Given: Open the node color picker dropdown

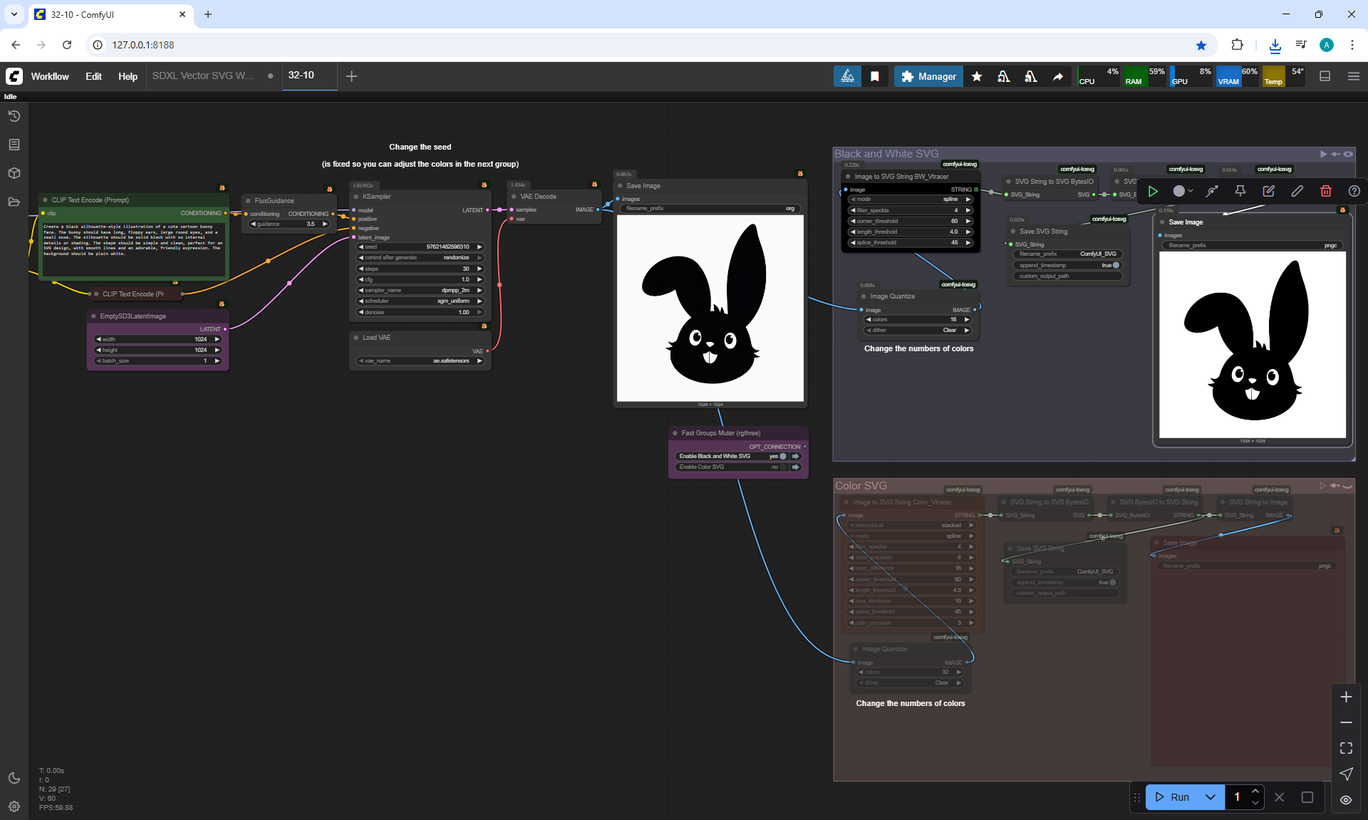Looking at the screenshot, I should (x=1183, y=191).
